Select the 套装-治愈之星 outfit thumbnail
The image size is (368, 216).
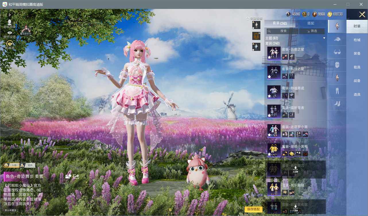tap(274, 53)
